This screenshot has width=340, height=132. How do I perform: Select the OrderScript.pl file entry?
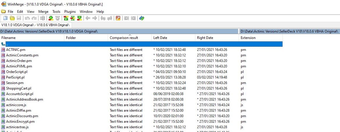(x=17, y=72)
